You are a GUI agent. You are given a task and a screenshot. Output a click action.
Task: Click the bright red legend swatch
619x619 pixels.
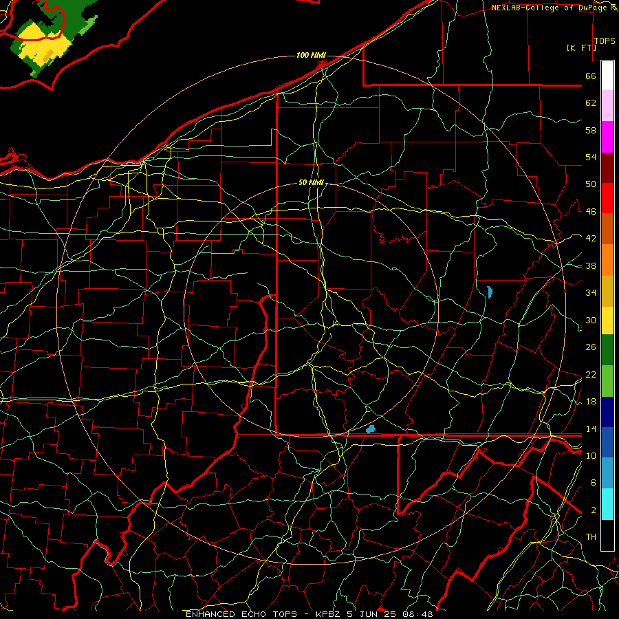coord(607,198)
